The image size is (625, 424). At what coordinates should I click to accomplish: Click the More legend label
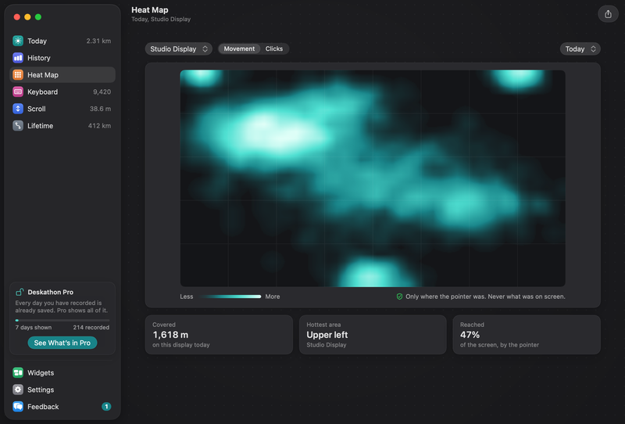pos(273,296)
